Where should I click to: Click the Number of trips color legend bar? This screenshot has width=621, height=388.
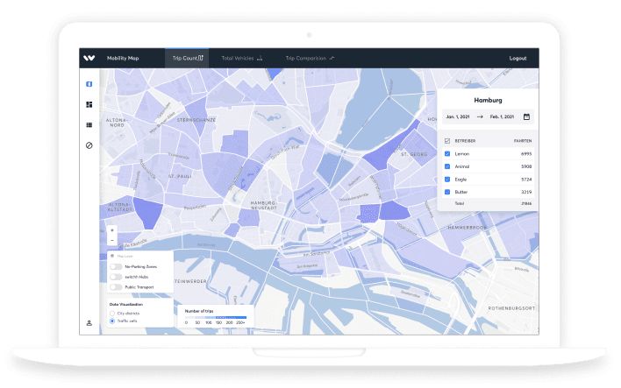216,317
